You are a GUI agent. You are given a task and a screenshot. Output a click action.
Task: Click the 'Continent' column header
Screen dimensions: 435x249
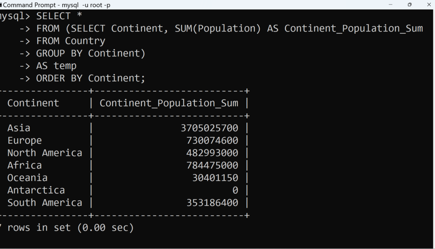coord(33,103)
